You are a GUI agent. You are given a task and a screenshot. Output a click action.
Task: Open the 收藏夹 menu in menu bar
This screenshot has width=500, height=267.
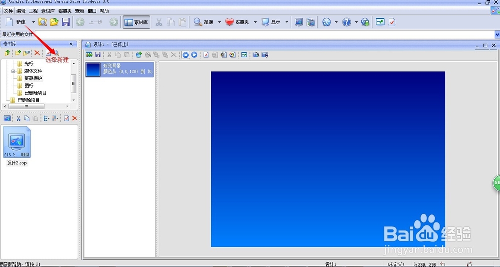[x=65, y=11]
